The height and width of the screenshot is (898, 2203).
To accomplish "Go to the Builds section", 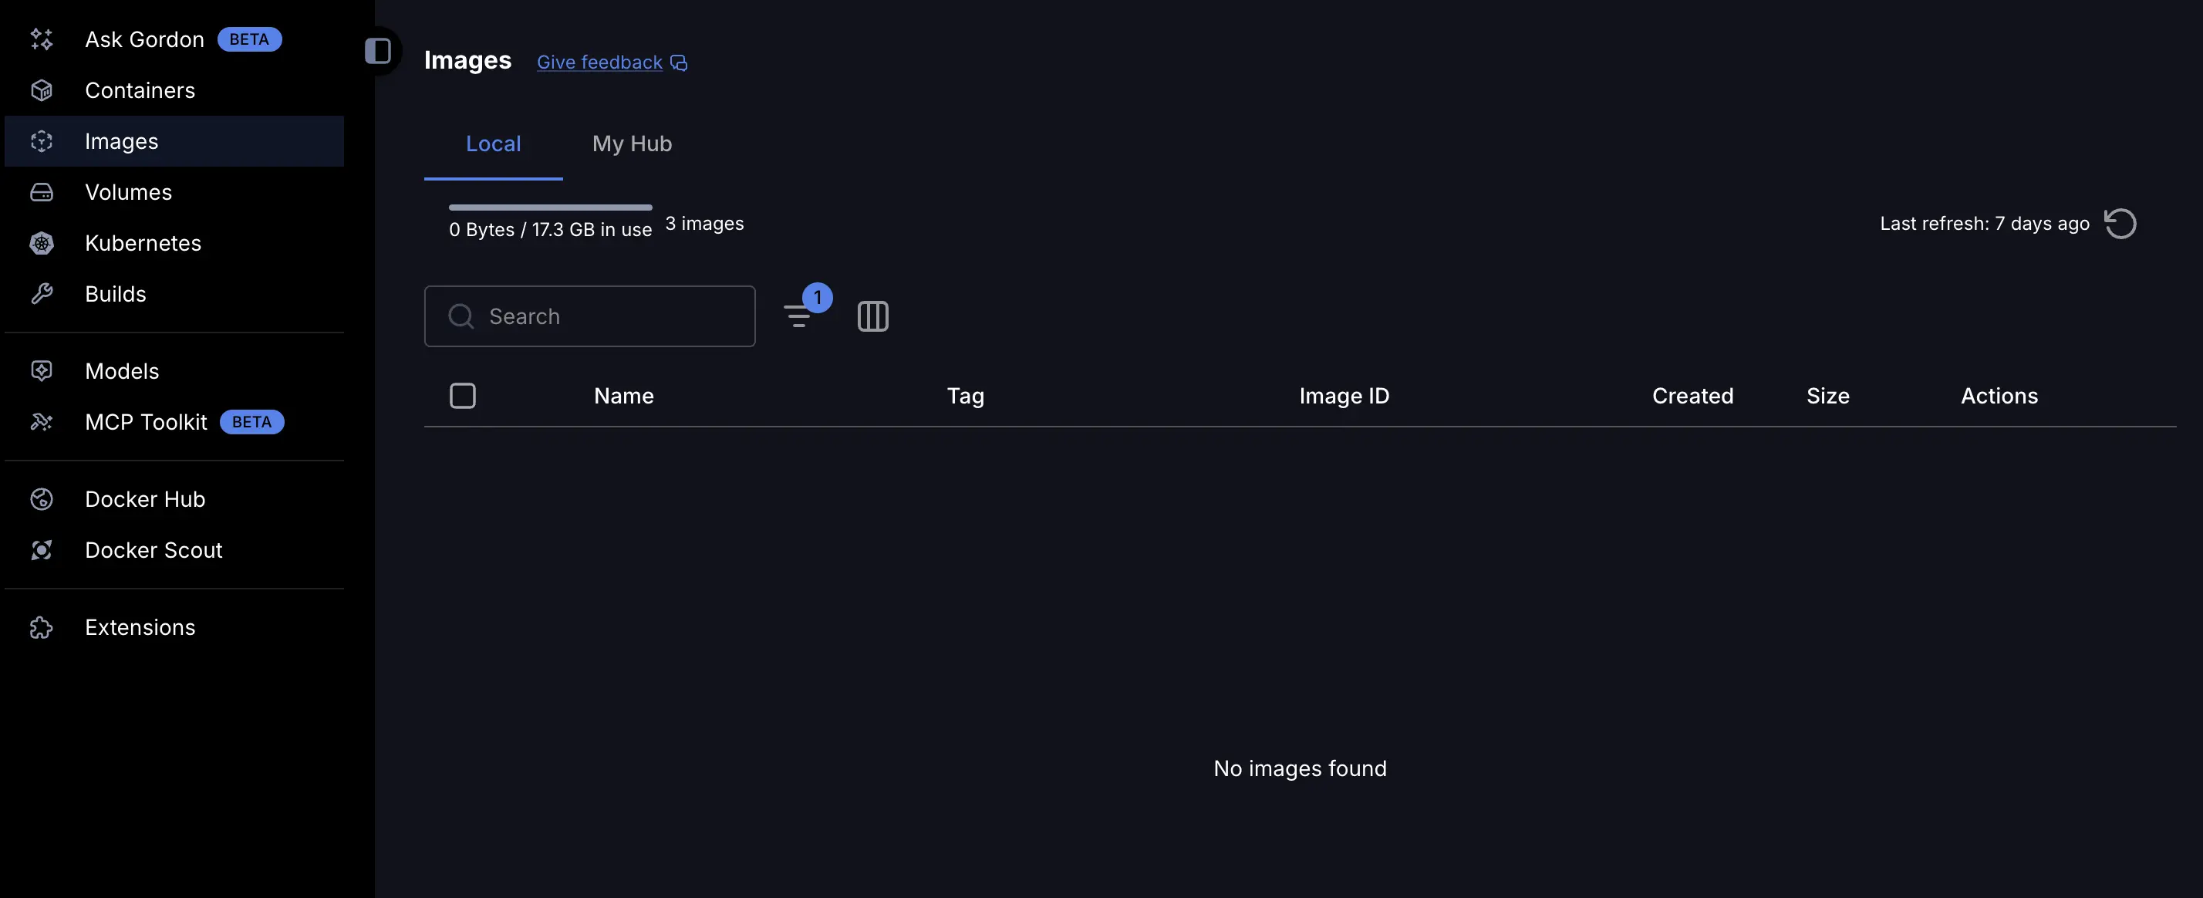I will click(116, 293).
